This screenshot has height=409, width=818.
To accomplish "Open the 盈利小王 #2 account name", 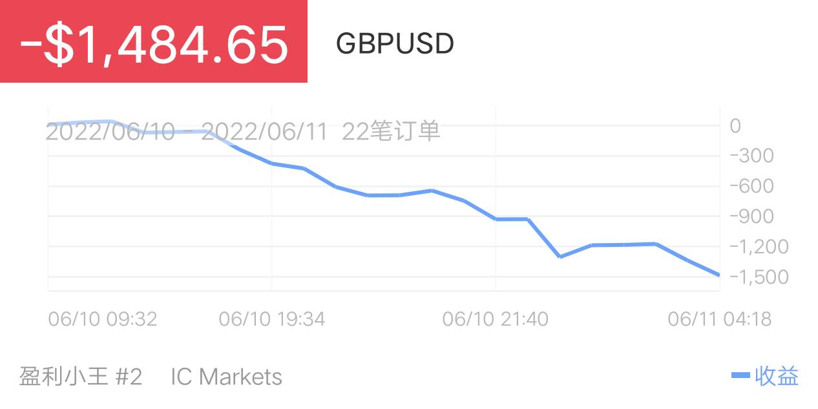I will pyautogui.click(x=81, y=377).
